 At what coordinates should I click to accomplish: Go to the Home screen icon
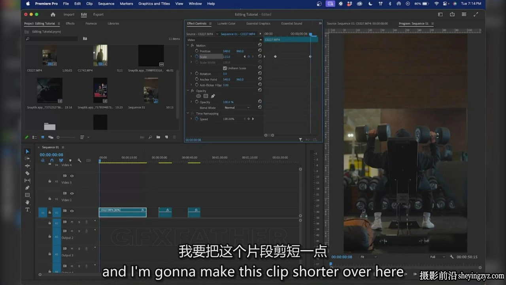coord(53,15)
